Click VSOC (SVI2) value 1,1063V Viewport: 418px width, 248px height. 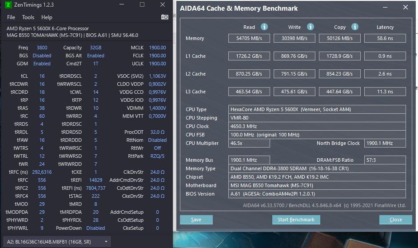157,76
